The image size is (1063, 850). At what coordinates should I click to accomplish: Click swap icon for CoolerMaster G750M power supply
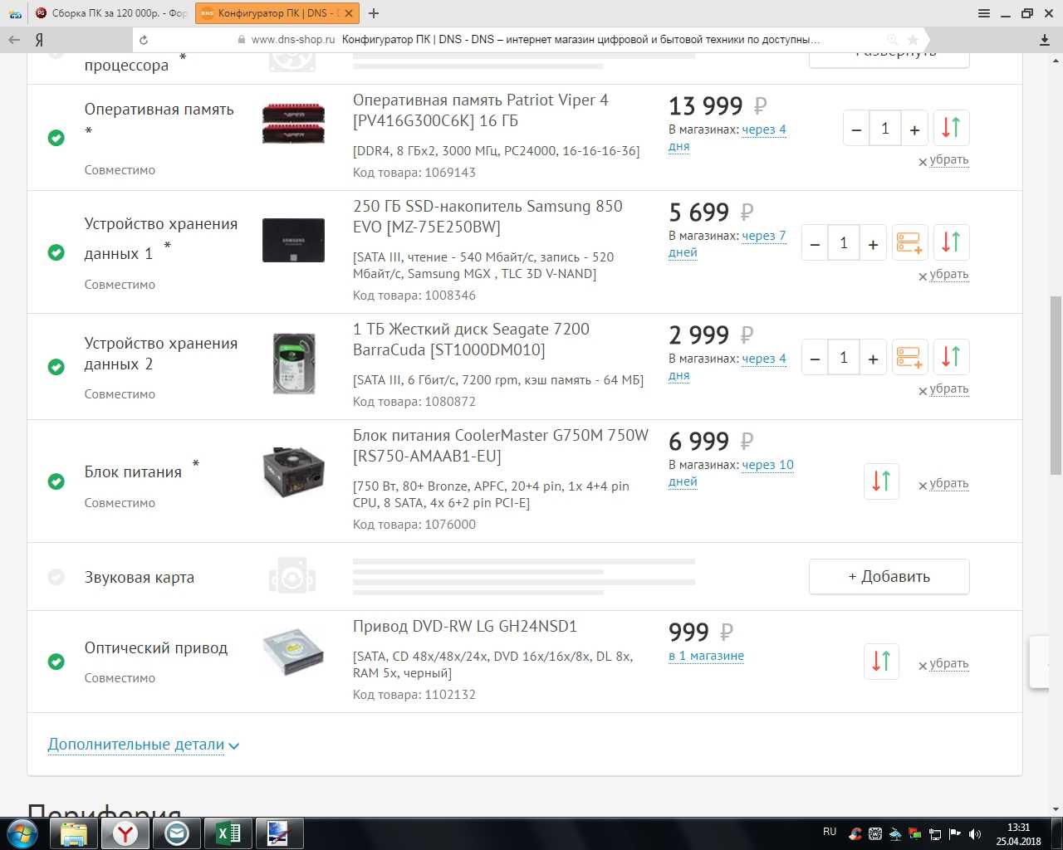click(x=881, y=481)
